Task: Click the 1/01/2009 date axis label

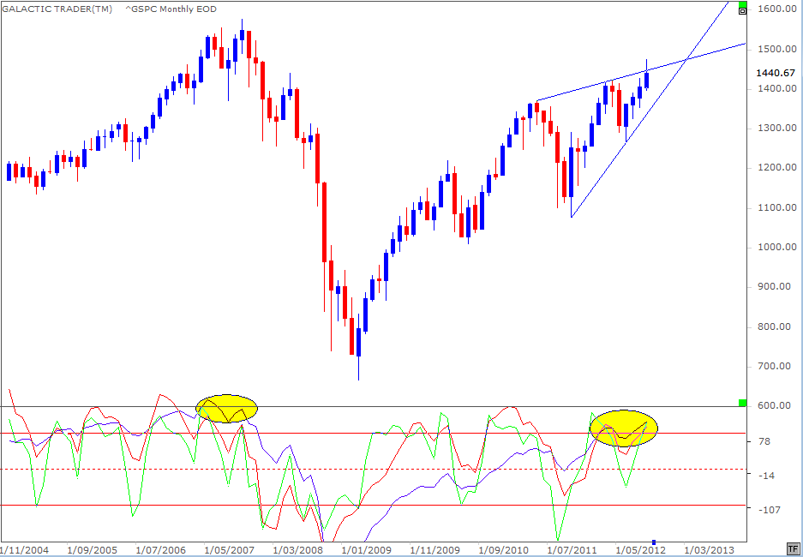Action: [366, 550]
